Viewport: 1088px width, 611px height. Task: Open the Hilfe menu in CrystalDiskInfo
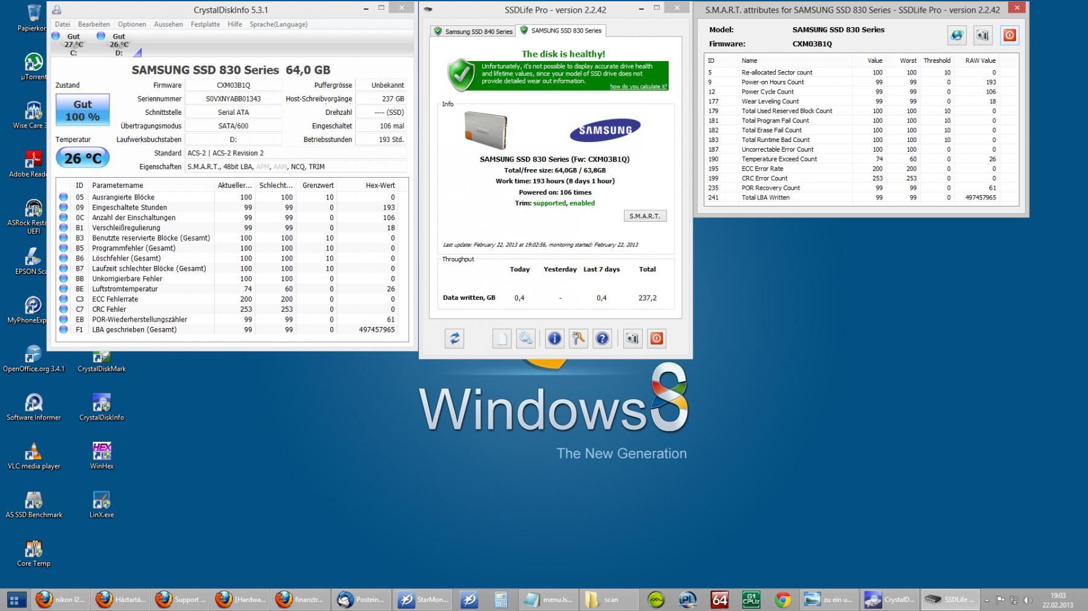235,24
